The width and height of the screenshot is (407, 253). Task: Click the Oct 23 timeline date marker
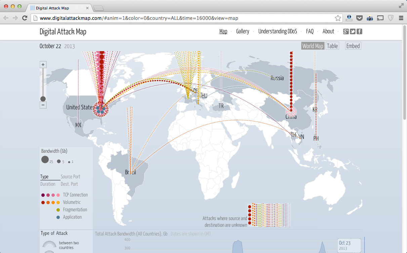pyautogui.click(x=349, y=246)
